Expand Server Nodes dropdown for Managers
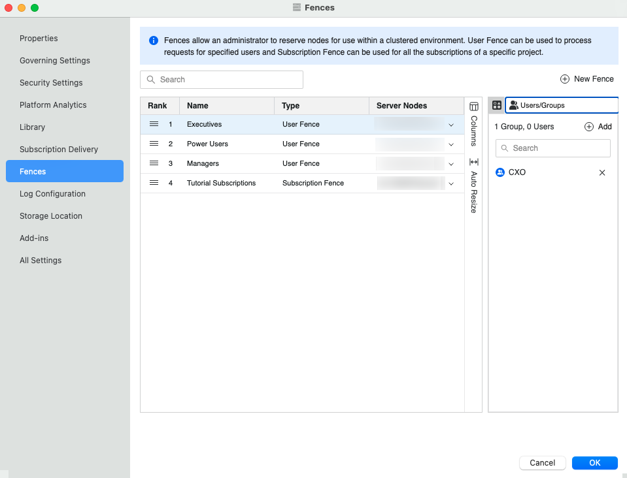This screenshot has width=627, height=478. click(450, 164)
